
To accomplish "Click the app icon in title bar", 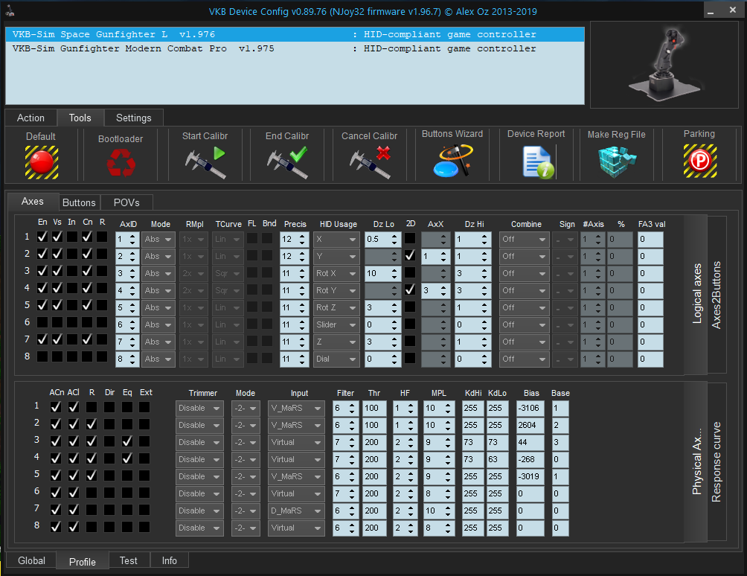I will 10,10.
